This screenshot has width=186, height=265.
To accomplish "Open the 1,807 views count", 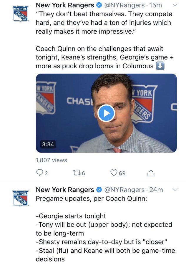I will tap(52, 160).
